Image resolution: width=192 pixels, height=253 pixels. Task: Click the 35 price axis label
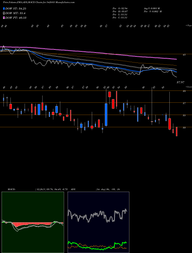(x=184, y=115)
